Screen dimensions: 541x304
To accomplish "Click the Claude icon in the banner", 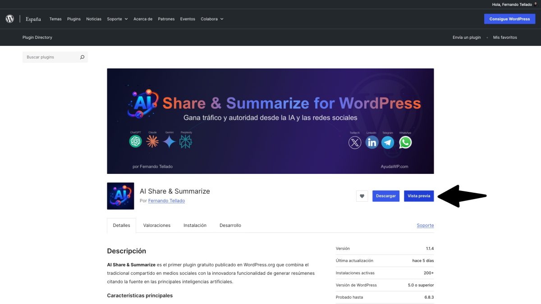I will point(153,141).
